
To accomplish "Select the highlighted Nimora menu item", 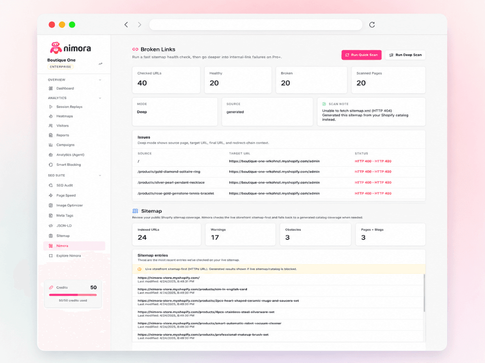I will 74,246.
